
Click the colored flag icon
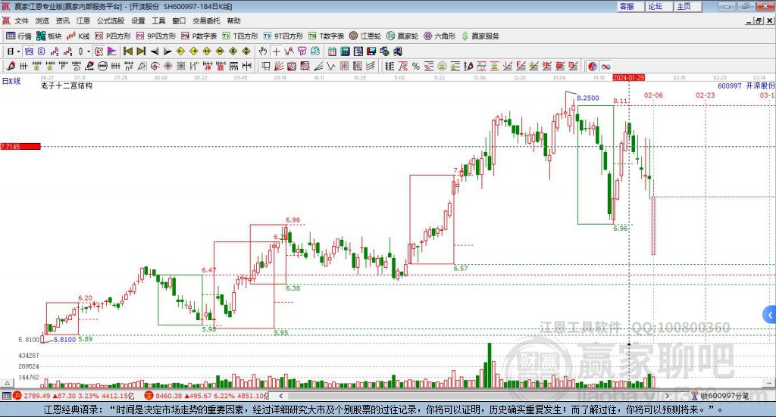point(112,51)
